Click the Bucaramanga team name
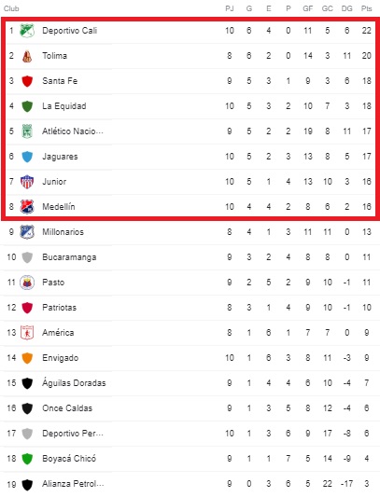Screen dimensions: 380x497 (69, 257)
